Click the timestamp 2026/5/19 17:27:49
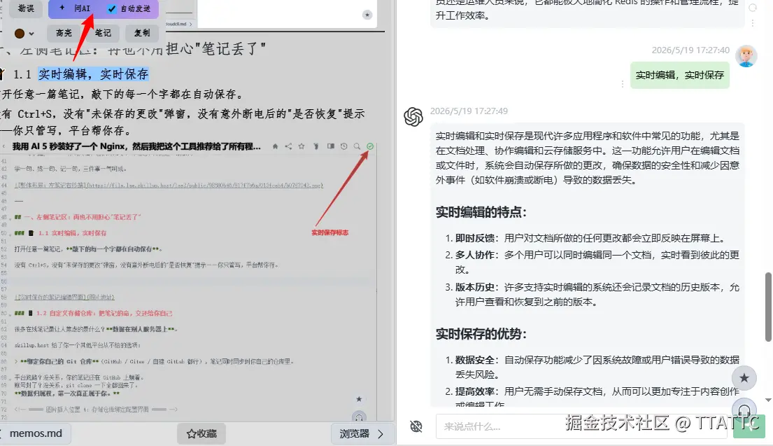This screenshot has height=446, width=773. 469,111
